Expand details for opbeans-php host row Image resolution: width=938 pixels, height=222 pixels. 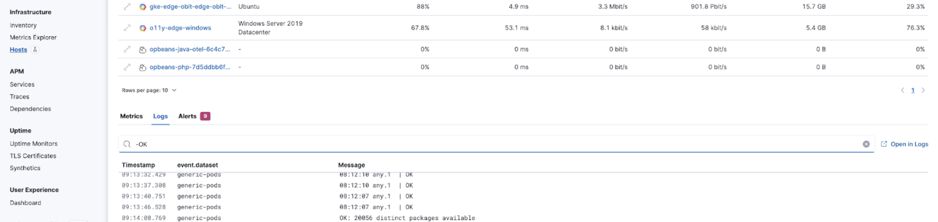click(127, 67)
